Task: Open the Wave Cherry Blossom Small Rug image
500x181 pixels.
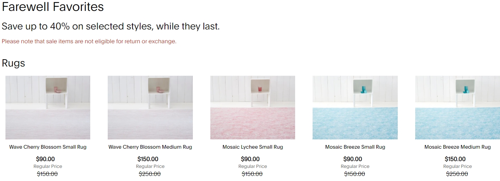Action: pos(48,108)
